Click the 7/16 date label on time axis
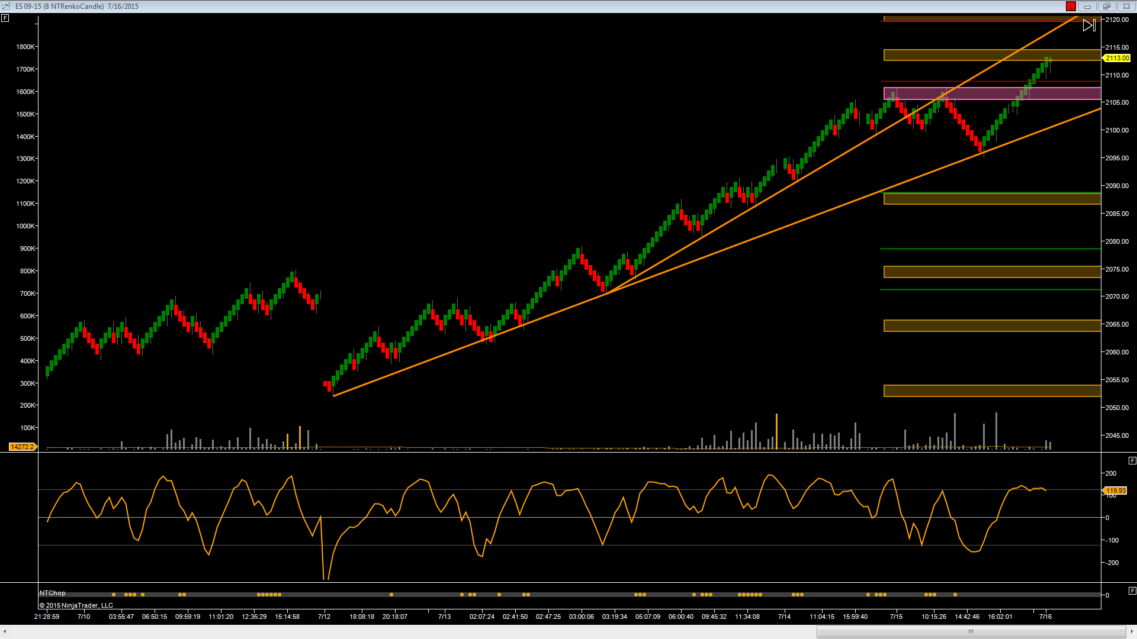Screen dimensions: 1137x639 click(x=1046, y=617)
